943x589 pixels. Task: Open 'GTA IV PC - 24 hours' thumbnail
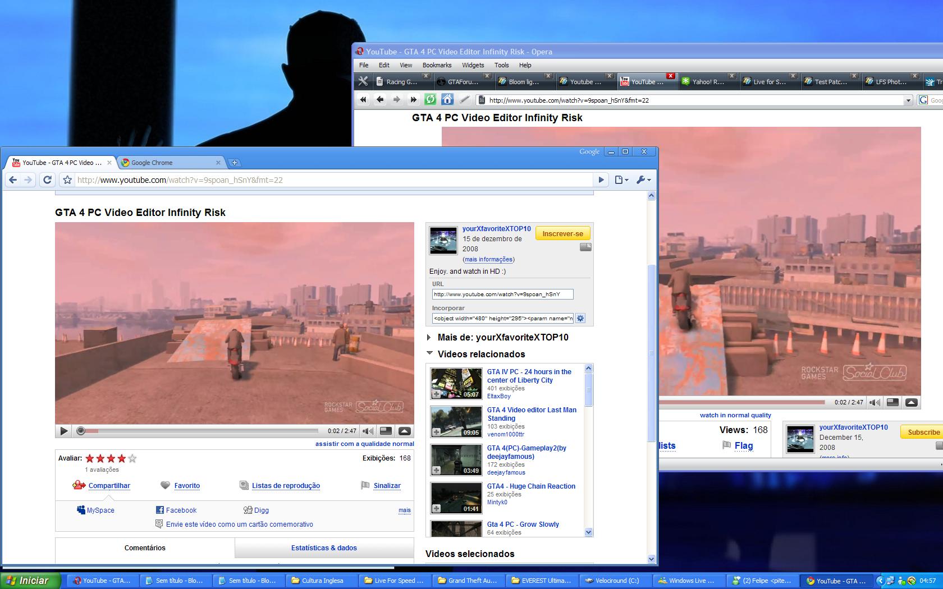456,383
